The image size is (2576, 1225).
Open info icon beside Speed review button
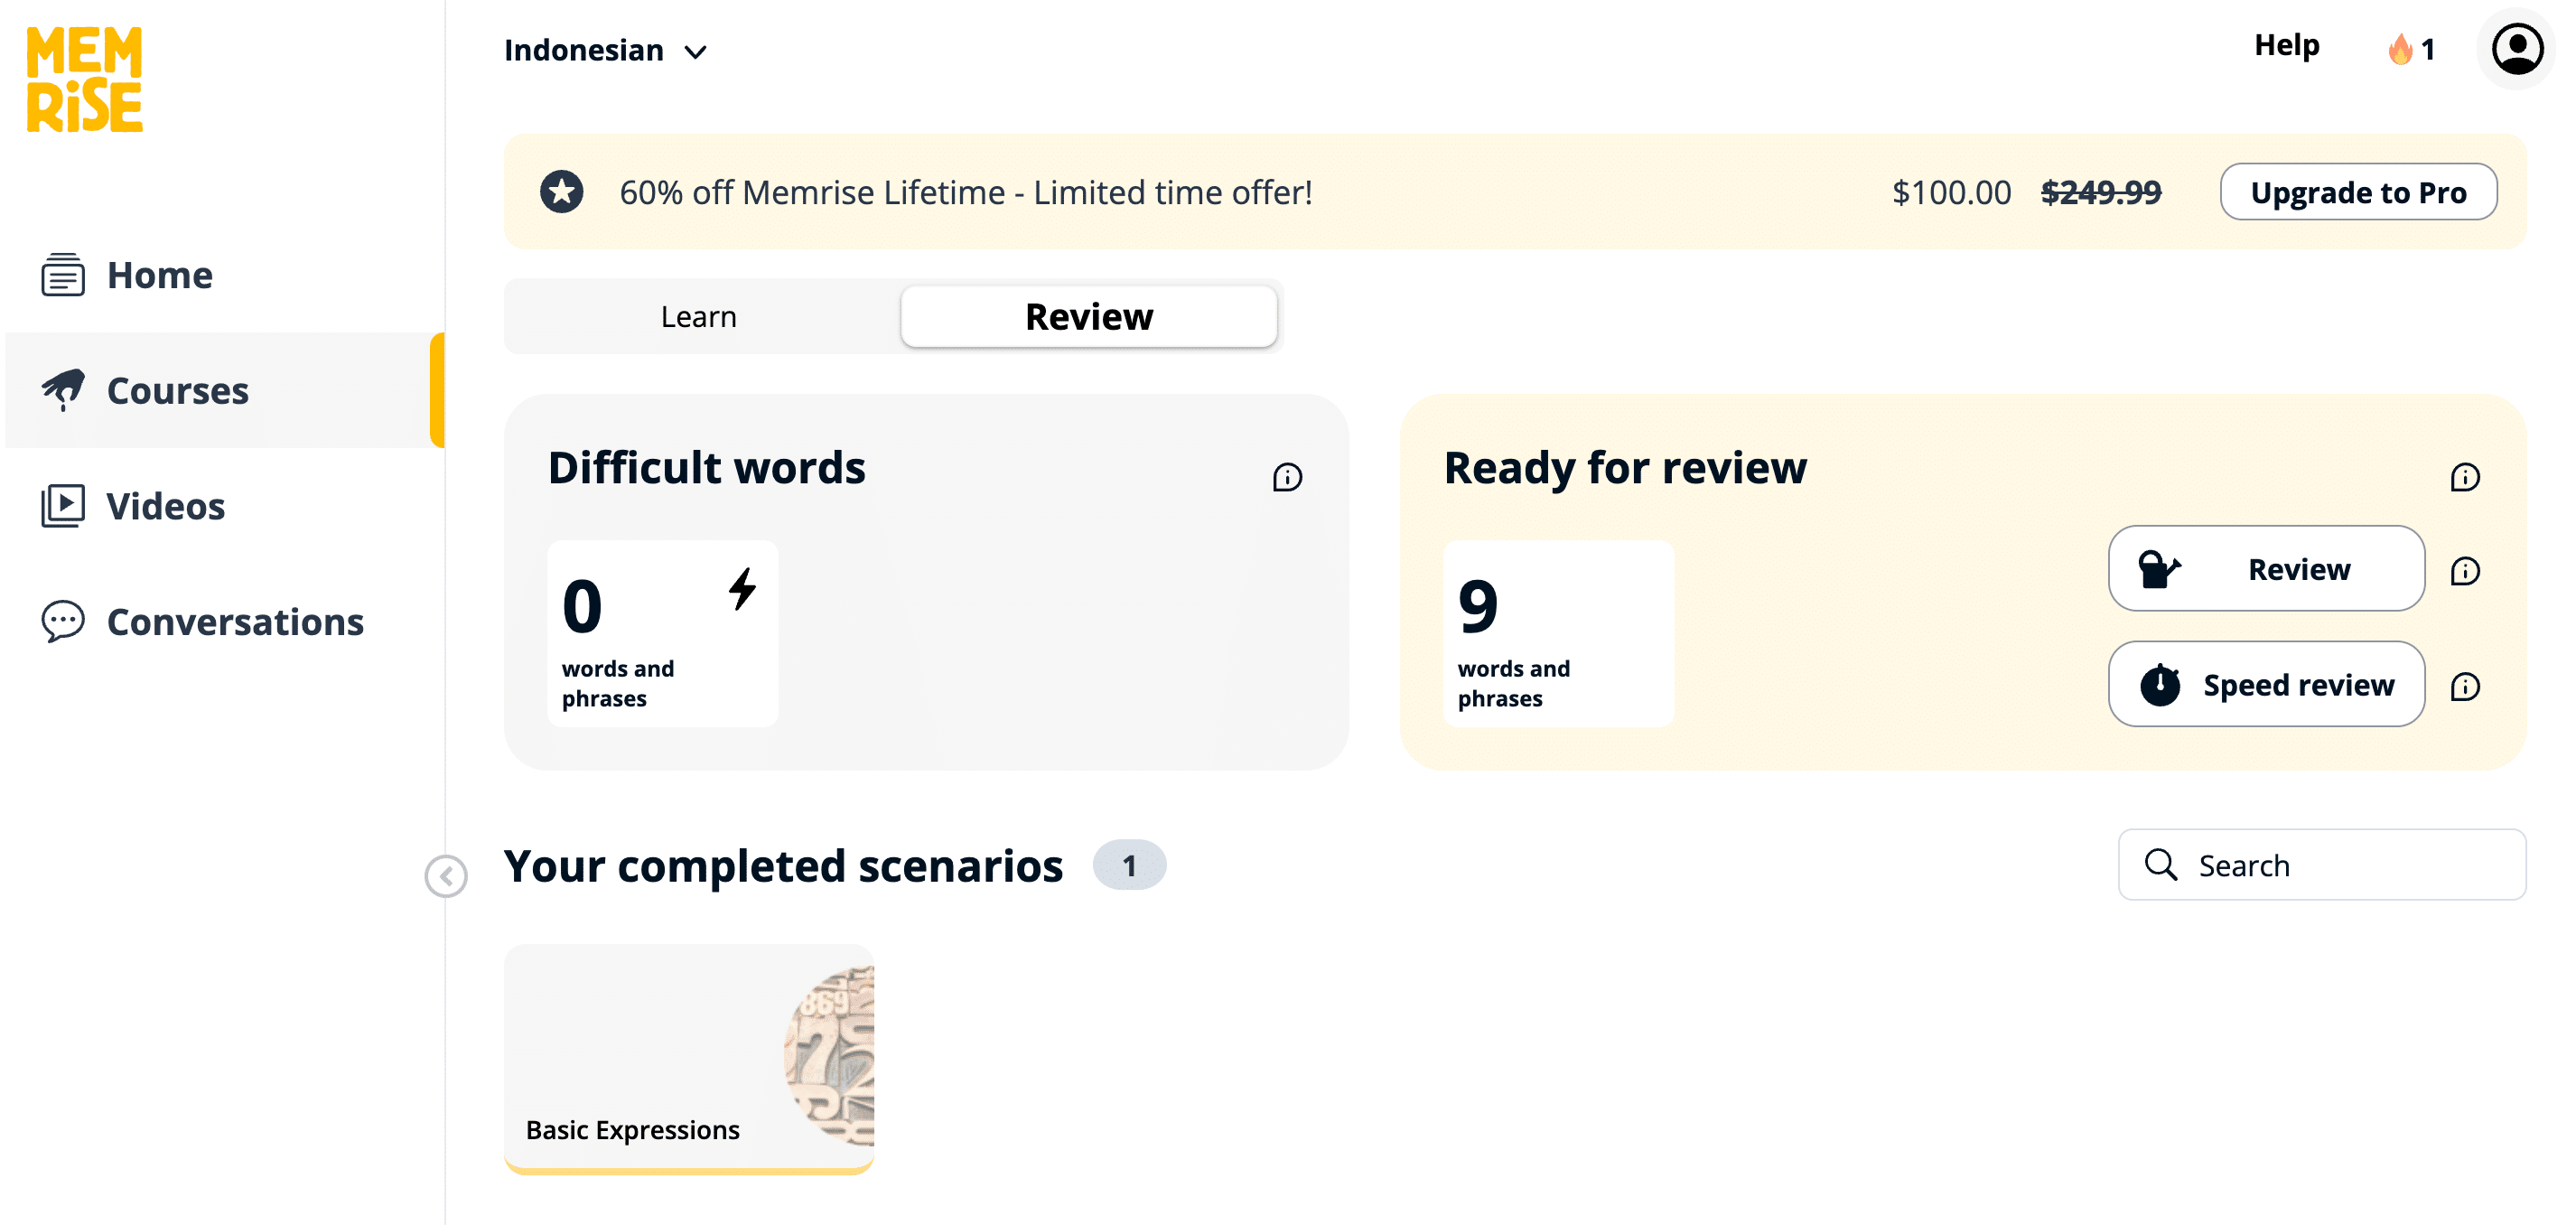pos(2465,686)
